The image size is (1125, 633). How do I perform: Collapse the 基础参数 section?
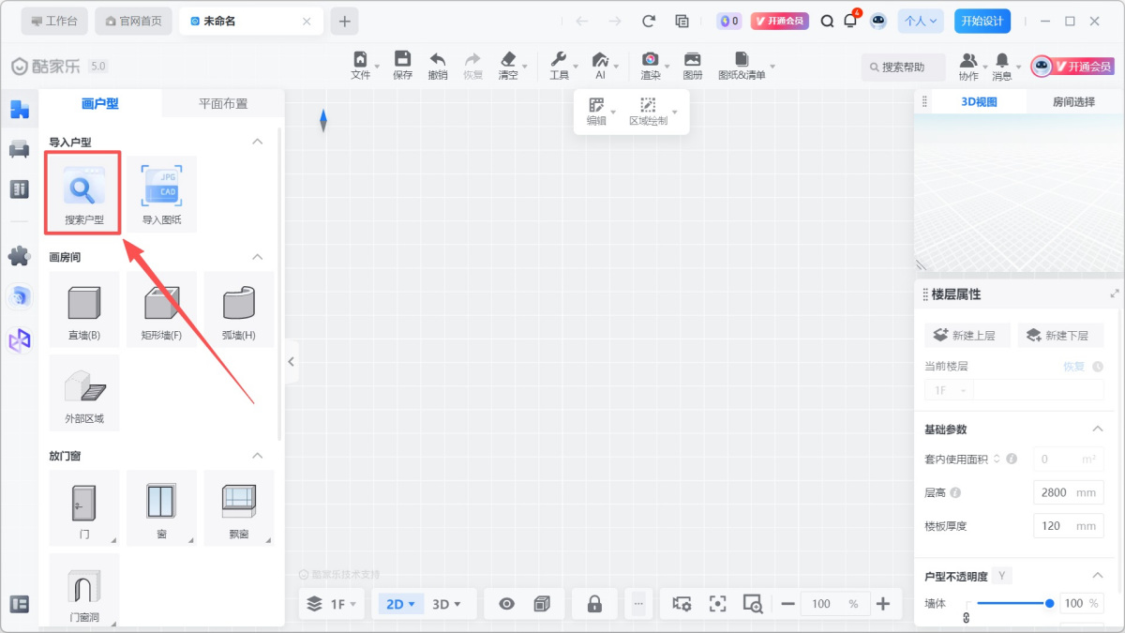click(x=1098, y=430)
